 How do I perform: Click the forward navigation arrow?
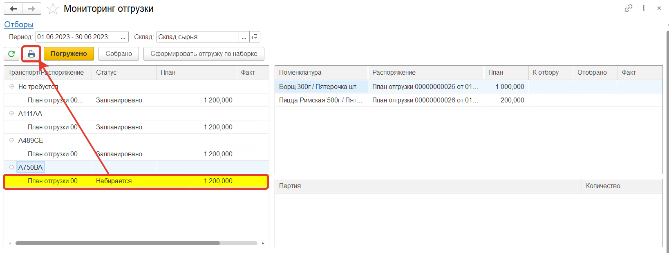(x=31, y=9)
